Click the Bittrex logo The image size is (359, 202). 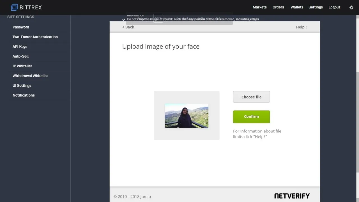26,7
